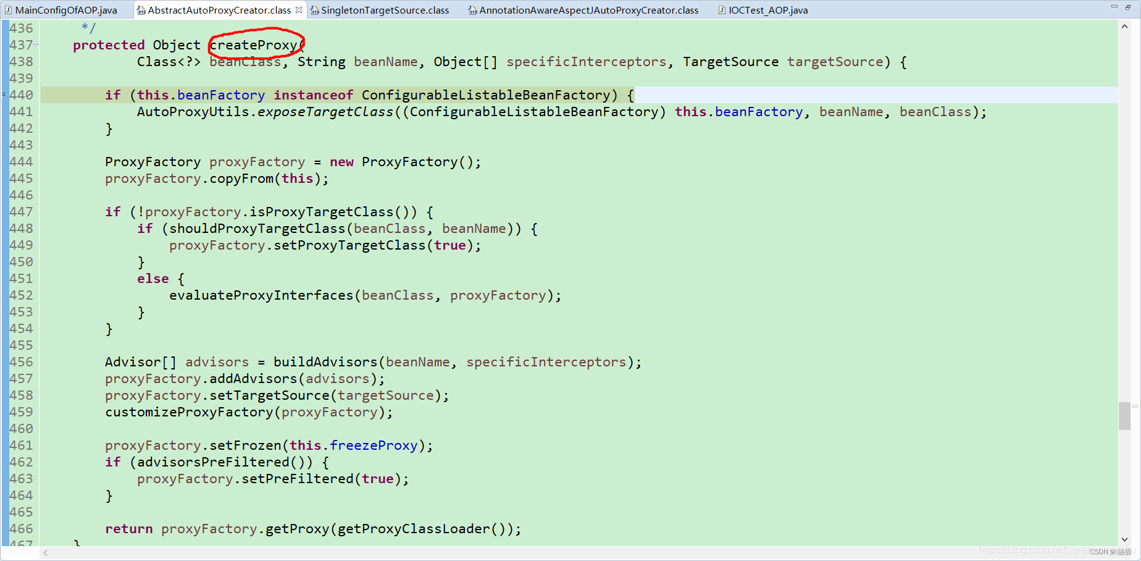Screen dimensions: 1141x561
Task: Open the SingletonTargetSource.class tab
Action: (385, 10)
